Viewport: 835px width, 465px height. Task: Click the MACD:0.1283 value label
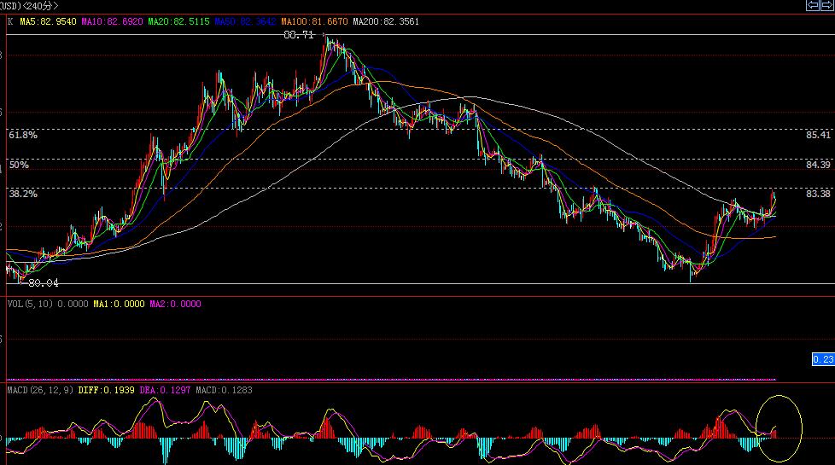(224, 390)
